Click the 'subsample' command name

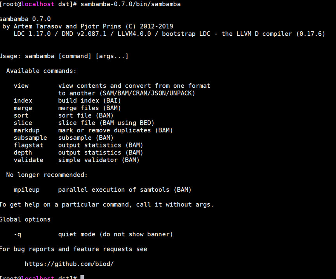click(x=30, y=138)
